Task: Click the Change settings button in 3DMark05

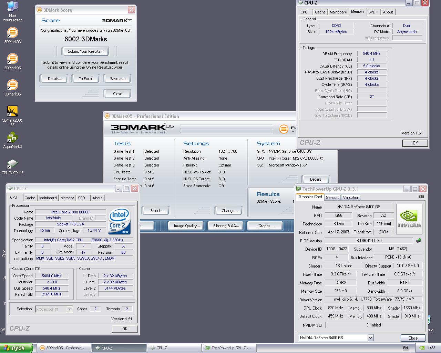Action: tap(229, 211)
